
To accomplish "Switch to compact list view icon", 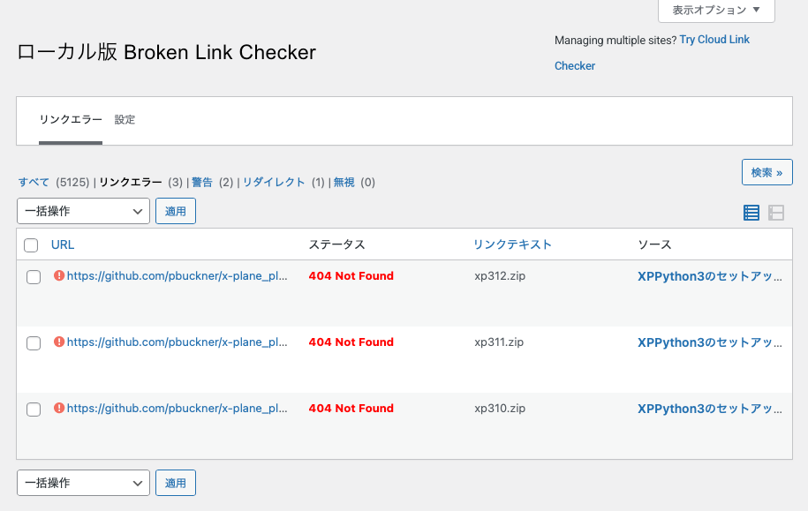I will (751, 213).
